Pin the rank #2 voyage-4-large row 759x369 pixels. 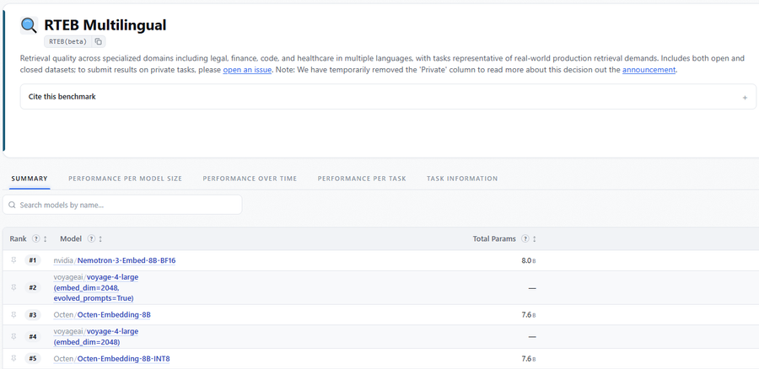(13, 288)
